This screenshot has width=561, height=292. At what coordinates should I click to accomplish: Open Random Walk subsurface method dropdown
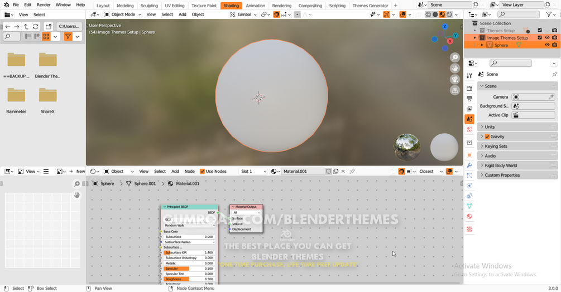[x=190, y=225]
